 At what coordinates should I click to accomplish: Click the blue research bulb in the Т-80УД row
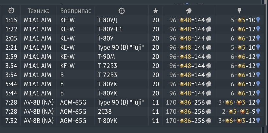coord(258,20)
